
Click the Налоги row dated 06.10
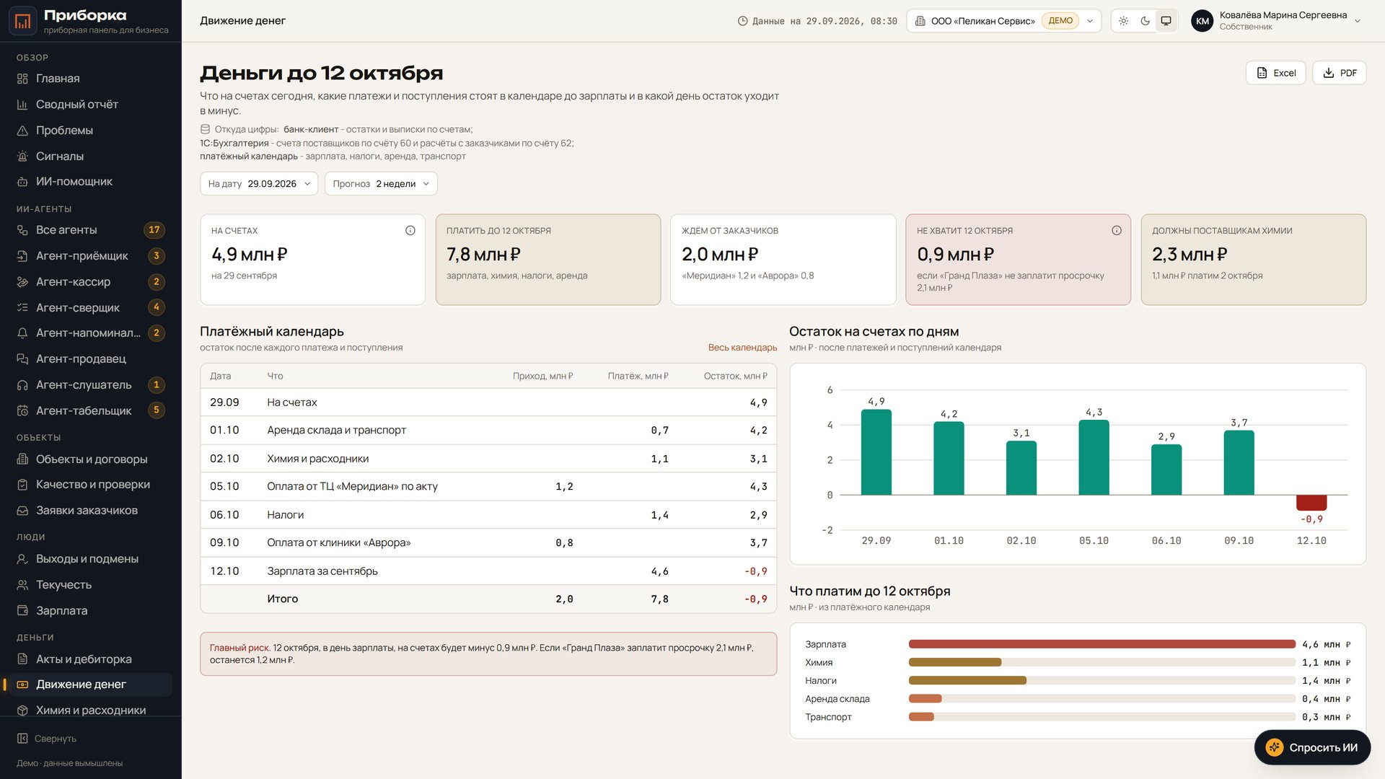tap(488, 515)
